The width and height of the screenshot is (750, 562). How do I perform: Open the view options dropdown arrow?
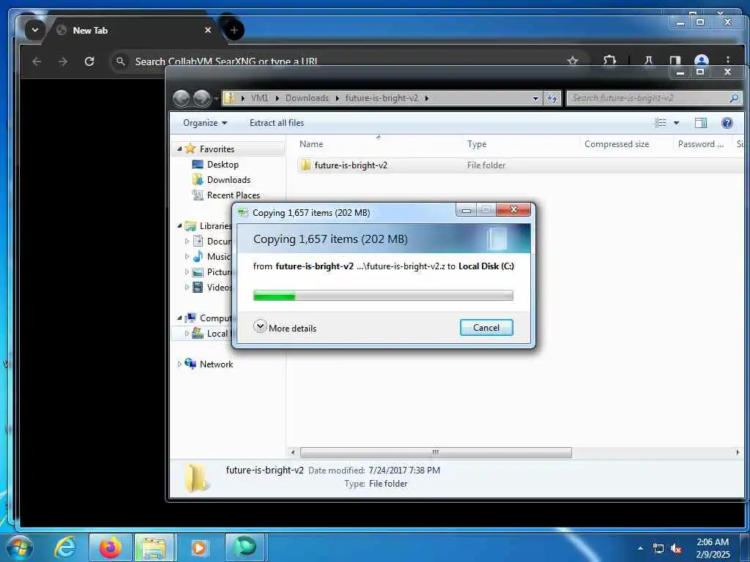pyautogui.click(x=676, y=123)
